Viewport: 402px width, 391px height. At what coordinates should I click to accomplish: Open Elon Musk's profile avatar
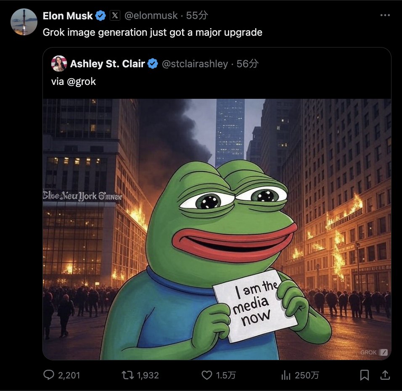pos(24,22)
